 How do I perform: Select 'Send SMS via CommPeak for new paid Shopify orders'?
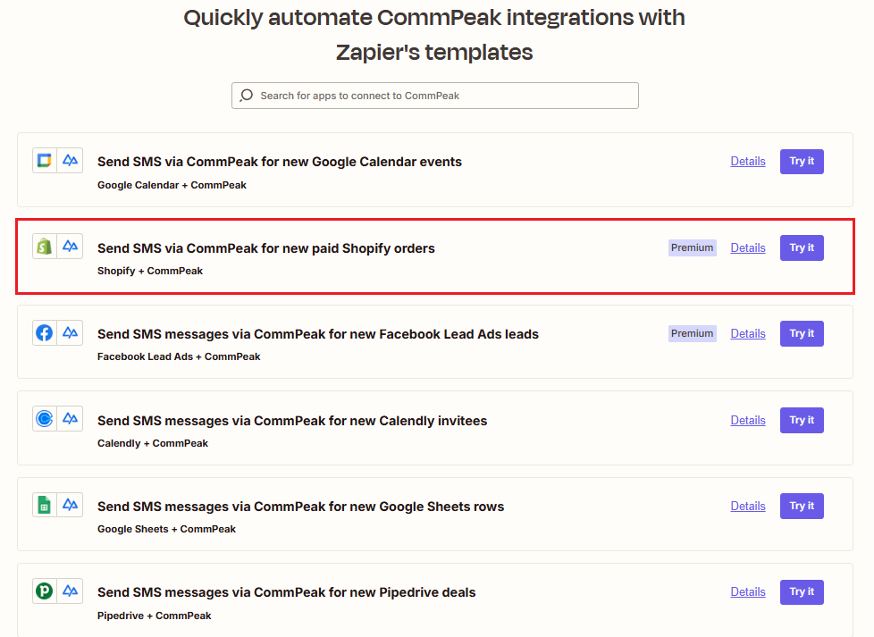[266, 248]
